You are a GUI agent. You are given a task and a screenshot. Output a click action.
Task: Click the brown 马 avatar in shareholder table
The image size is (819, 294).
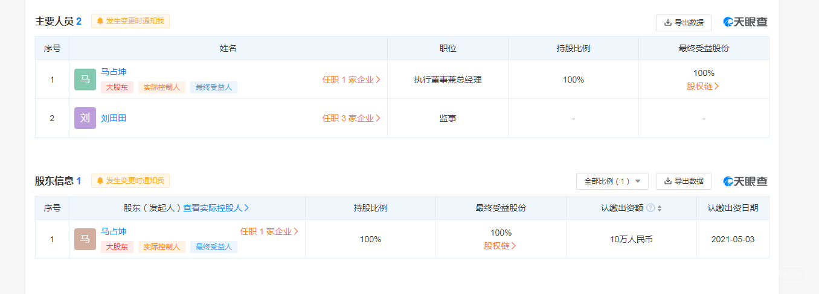[85, 239]
